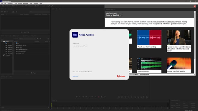Screen dimensions: 198x111
Task: Select HDD BARU (E:) in contents list
Action: [22, 51]
